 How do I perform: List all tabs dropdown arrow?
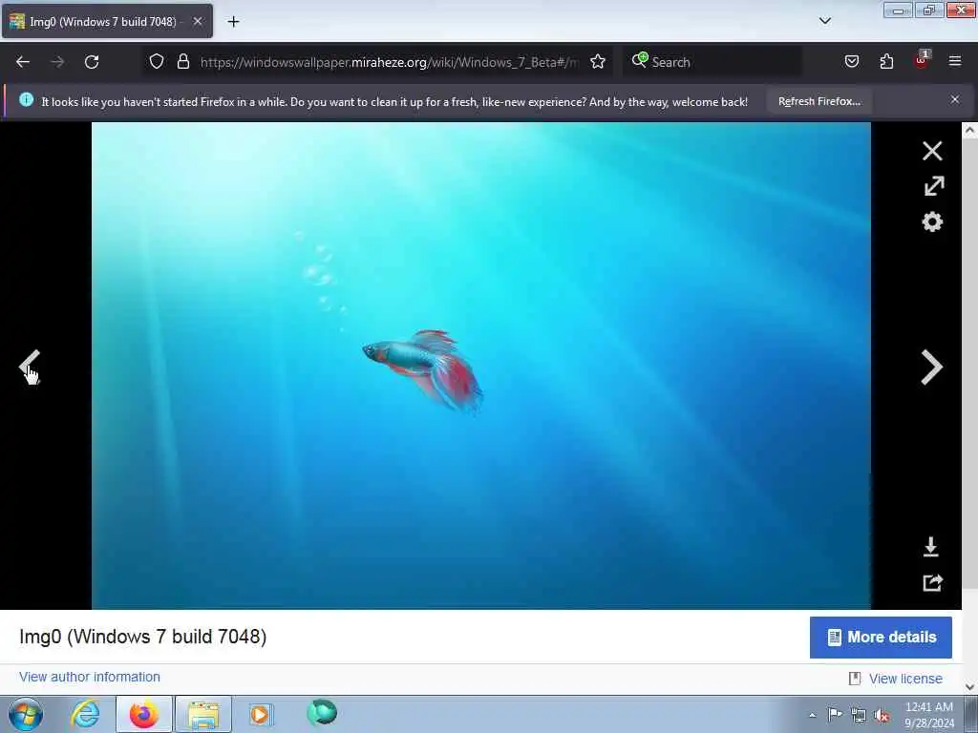click(824, 21)
